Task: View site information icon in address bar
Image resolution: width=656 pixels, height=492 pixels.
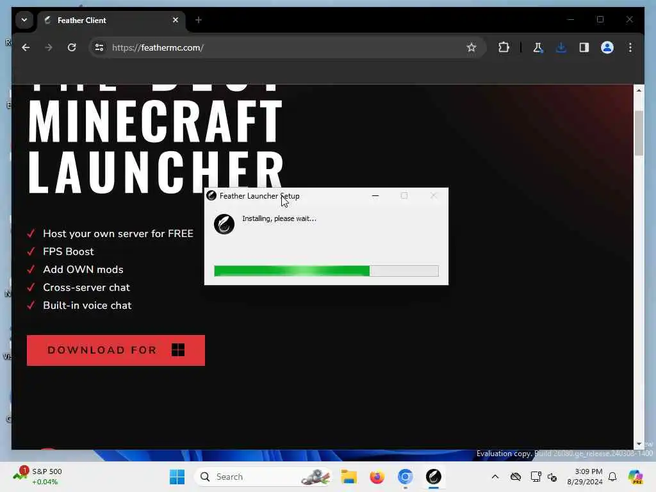Action: pos(99,47)
